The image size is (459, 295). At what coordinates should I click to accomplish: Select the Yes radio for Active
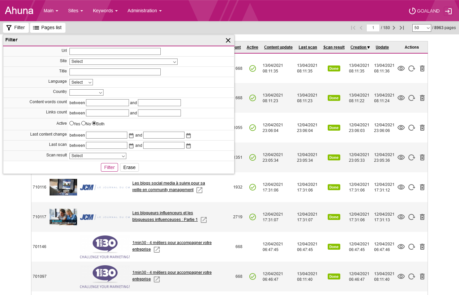[x=71, y=123]
